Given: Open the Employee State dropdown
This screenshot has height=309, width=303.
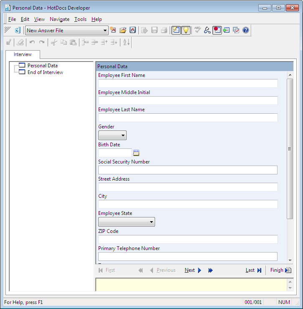Looking at the screenshot, I should [x=127, y=222].
